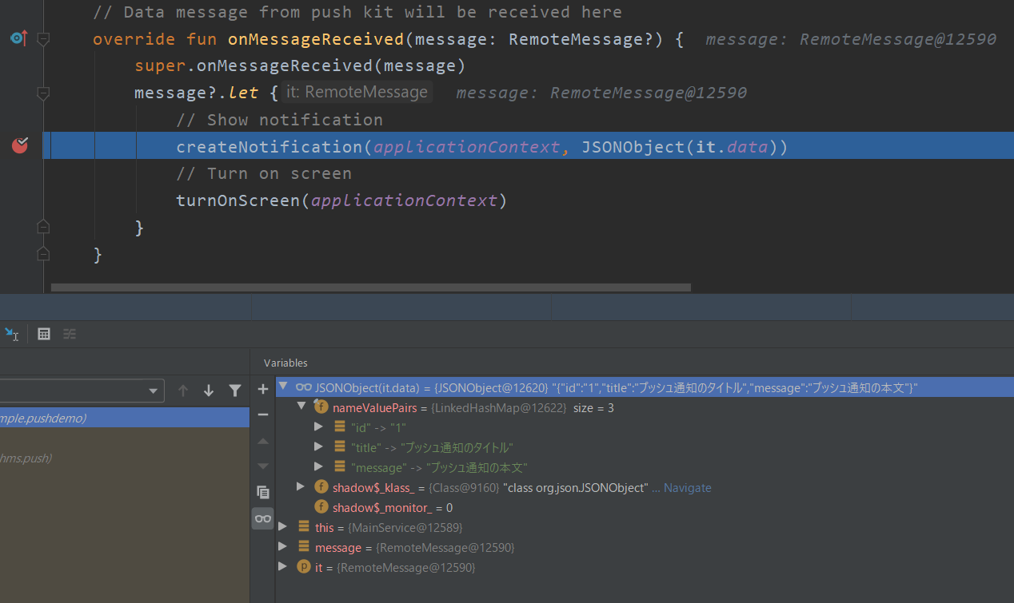
Task: Click the Run to Cursor debug icon
Action: pos(11,334)
